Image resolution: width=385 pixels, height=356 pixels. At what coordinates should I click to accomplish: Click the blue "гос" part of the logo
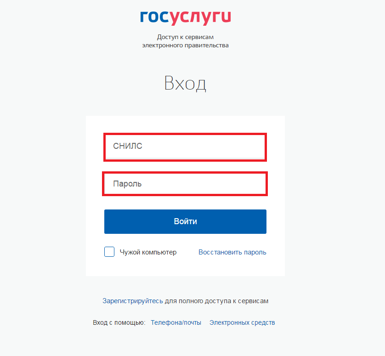(155, 17)
